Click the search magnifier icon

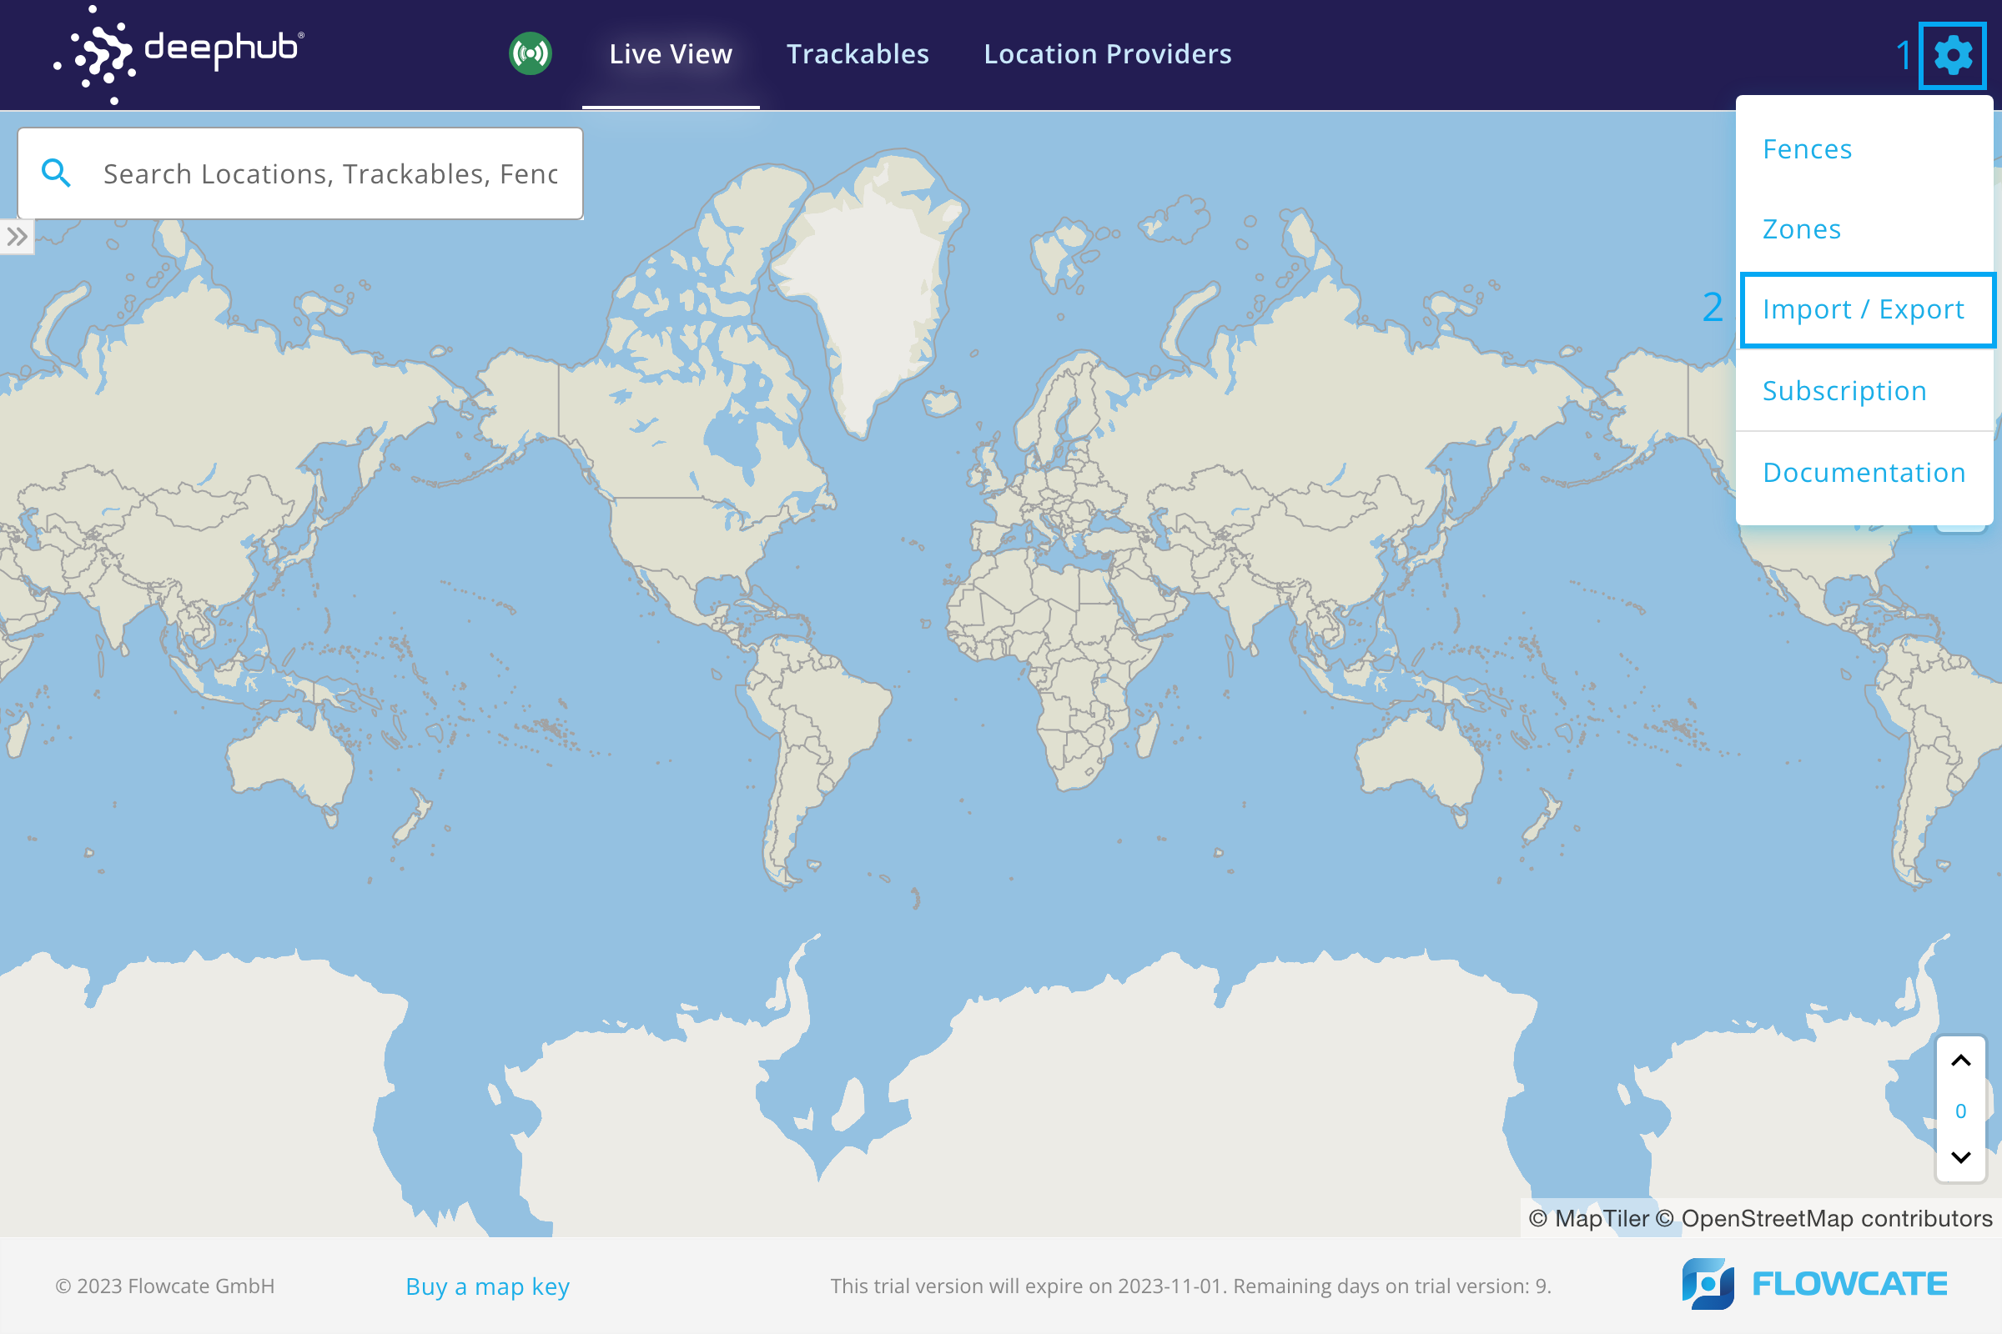coord(55,173)
